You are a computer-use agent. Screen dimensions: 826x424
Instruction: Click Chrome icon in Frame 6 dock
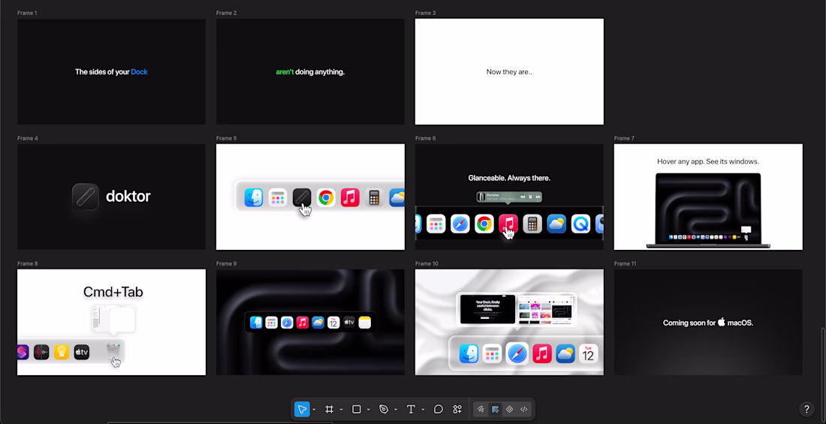(x=484, y=224)
